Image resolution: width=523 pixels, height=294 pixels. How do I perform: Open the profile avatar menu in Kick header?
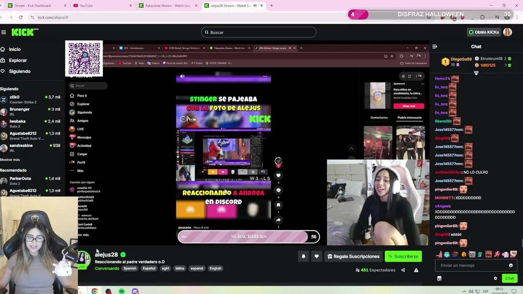(507, 32)
